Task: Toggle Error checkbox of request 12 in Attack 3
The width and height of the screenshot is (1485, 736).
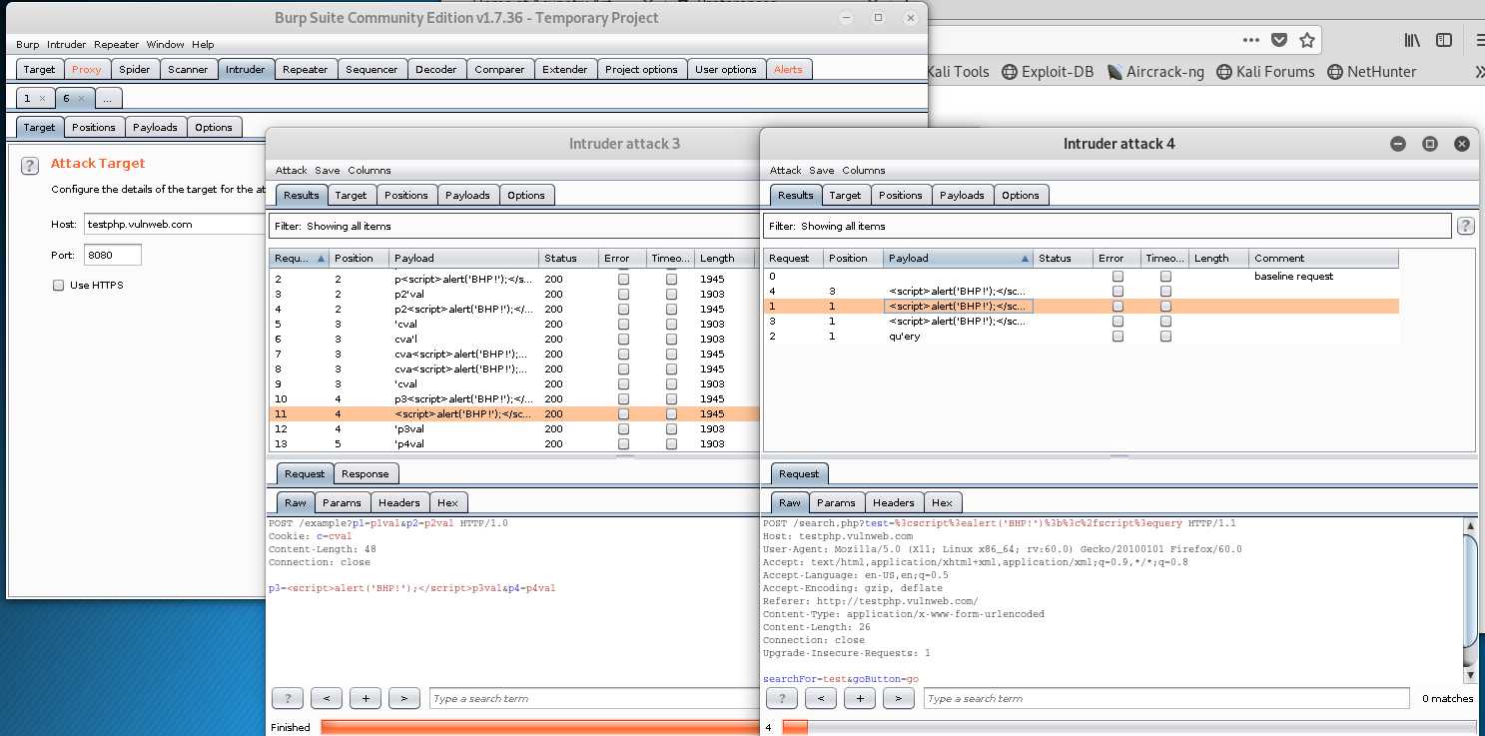Action: [623, 429]
